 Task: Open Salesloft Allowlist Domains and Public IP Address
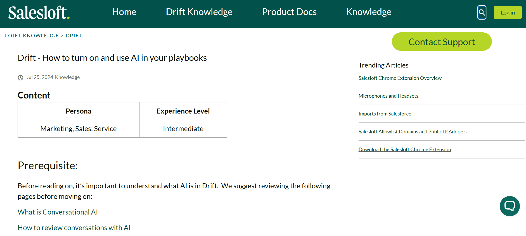pyautogui.click(x=412, y=132)
